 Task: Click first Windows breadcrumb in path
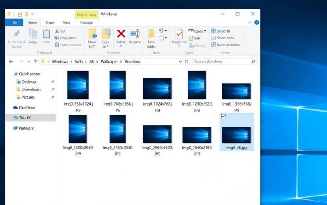click(60, 61)
